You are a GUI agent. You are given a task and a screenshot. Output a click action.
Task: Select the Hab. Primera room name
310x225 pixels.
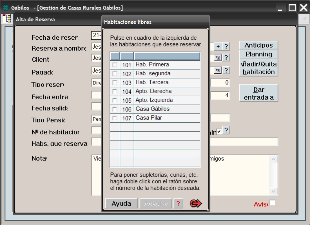pyautogui.click(x=152, y=65)
